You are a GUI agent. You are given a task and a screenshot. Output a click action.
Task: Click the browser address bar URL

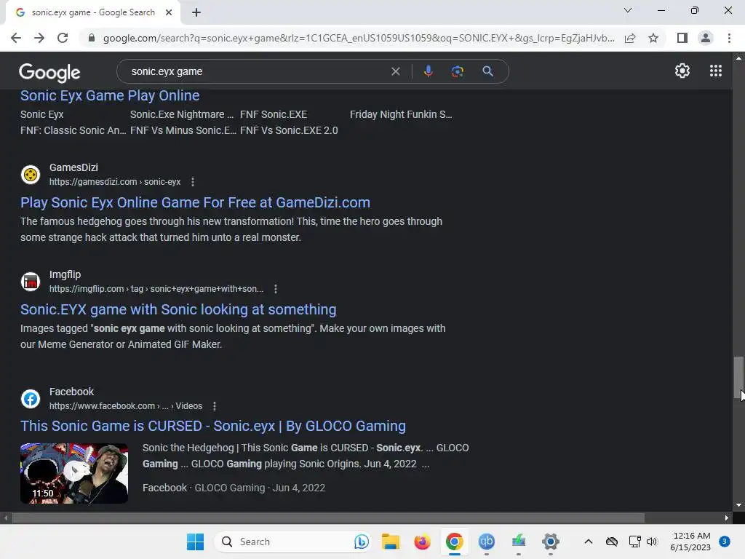[x=359, y=38]
